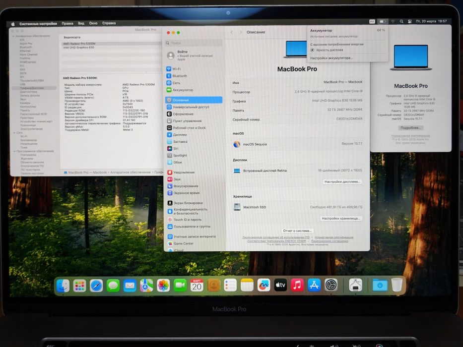Open the Справка menu
463x347 pixels.
click(109, 23)
